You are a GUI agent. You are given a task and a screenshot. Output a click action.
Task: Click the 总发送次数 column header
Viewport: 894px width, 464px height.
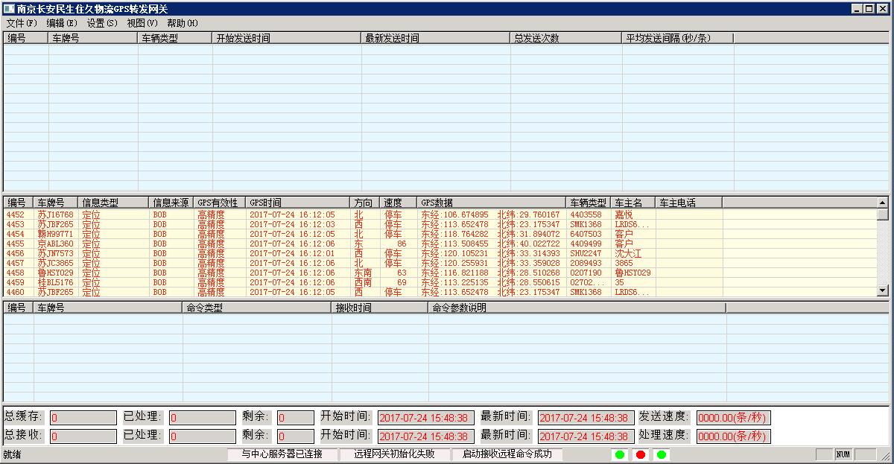pyautogui.click(x=566, y=38)
